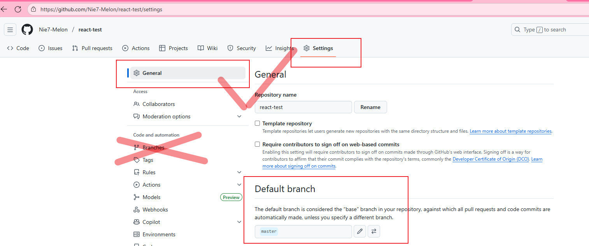Screen dimensions: 589x246
Task: Check Require contributors to sign off checkbox
Action: tap(257, 144)
